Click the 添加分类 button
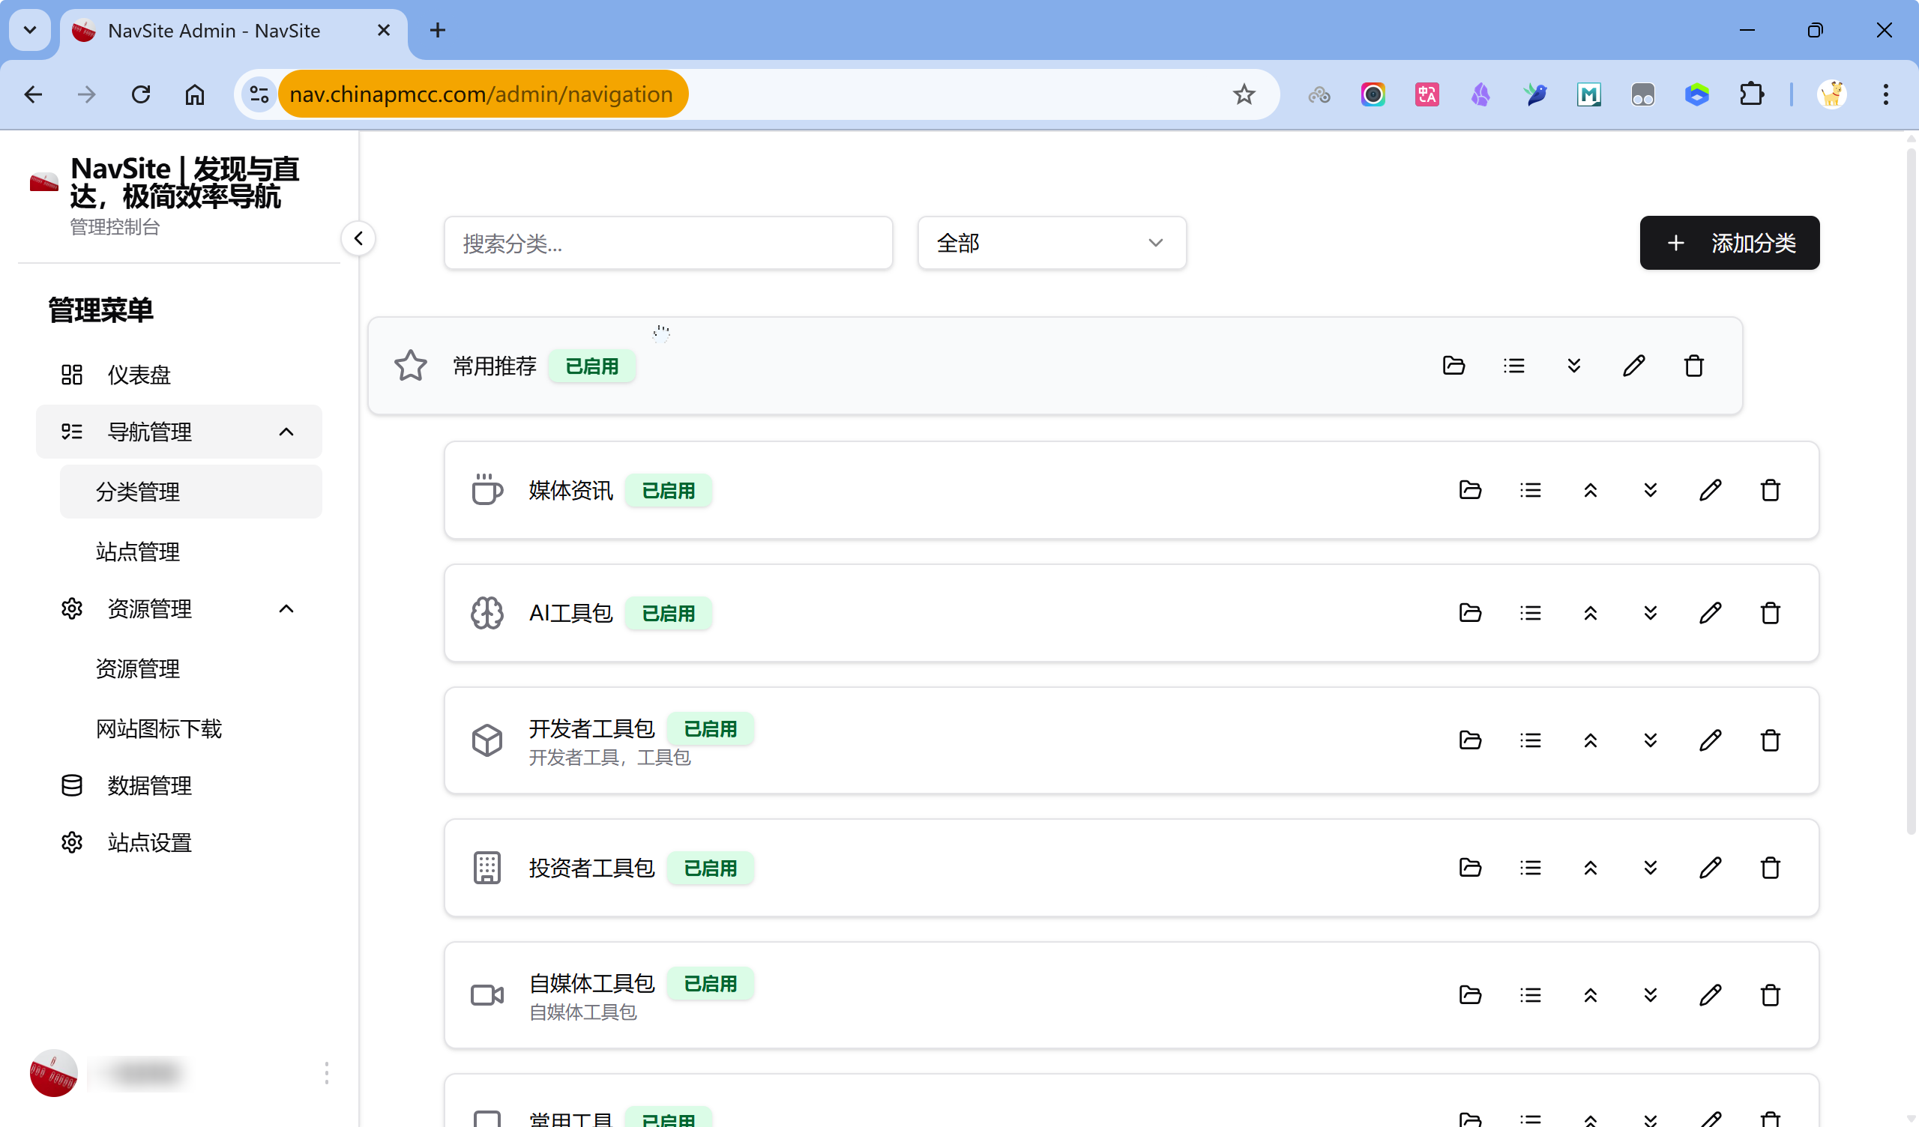This screenshot has height=1127, width=1919. (1729, 243)
